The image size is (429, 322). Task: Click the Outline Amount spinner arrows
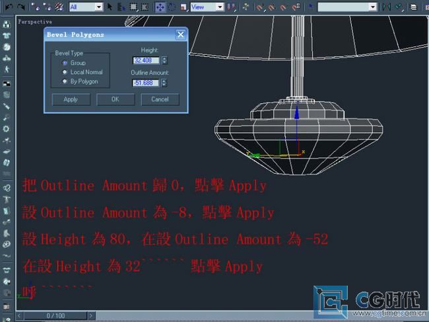[164, 83]
